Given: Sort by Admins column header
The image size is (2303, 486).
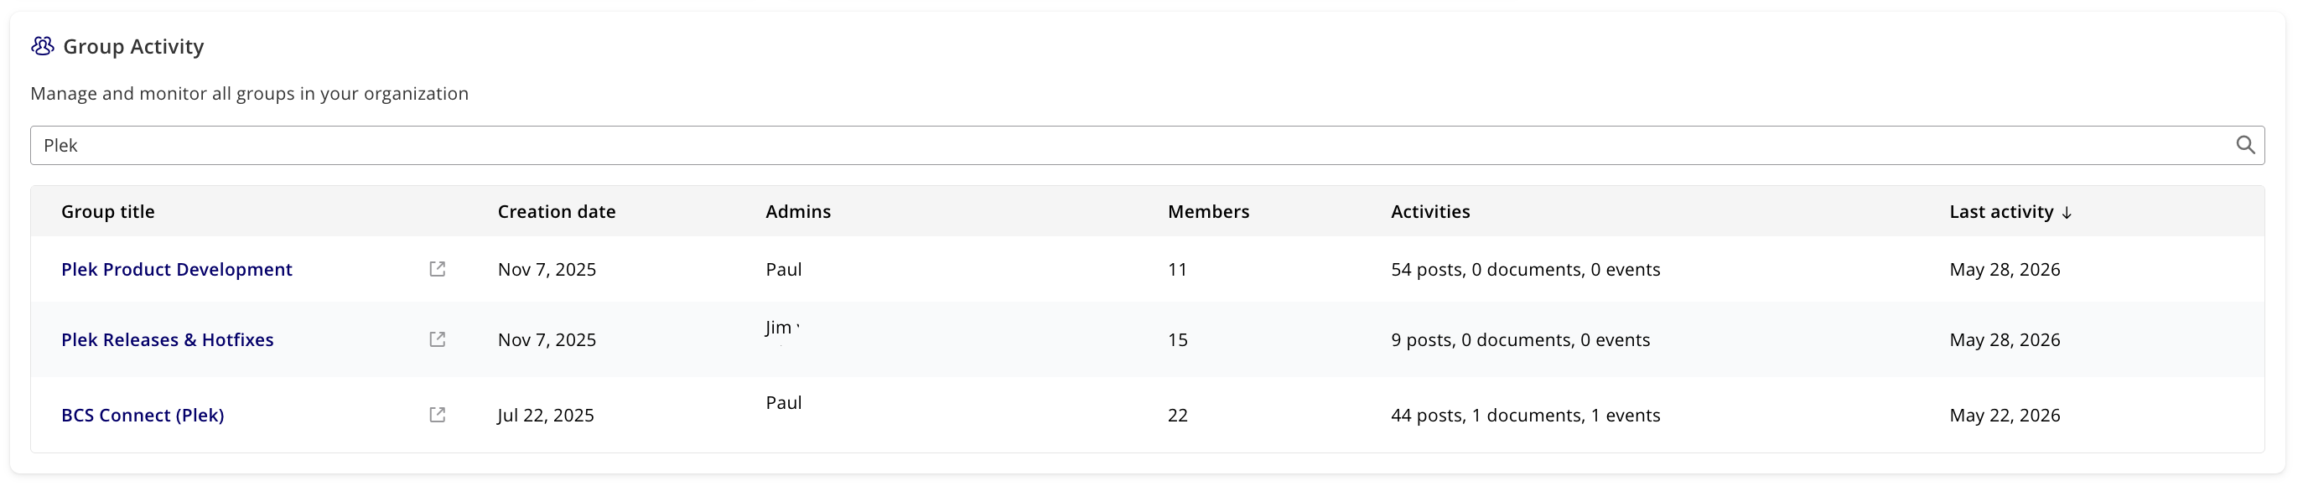Looking at the screenshot, I should (x=797, y=212).
